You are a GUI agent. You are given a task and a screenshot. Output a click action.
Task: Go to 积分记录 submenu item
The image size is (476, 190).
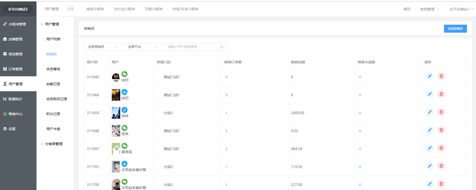(53, 114)
